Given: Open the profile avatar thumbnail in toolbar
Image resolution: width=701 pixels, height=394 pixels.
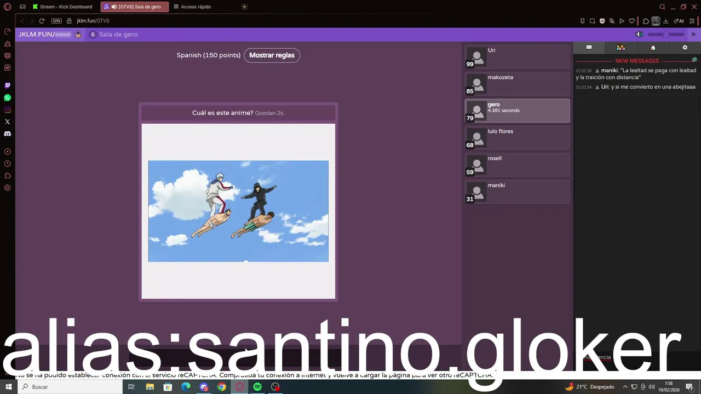Looking at the screenshot, I should [656, 21].
